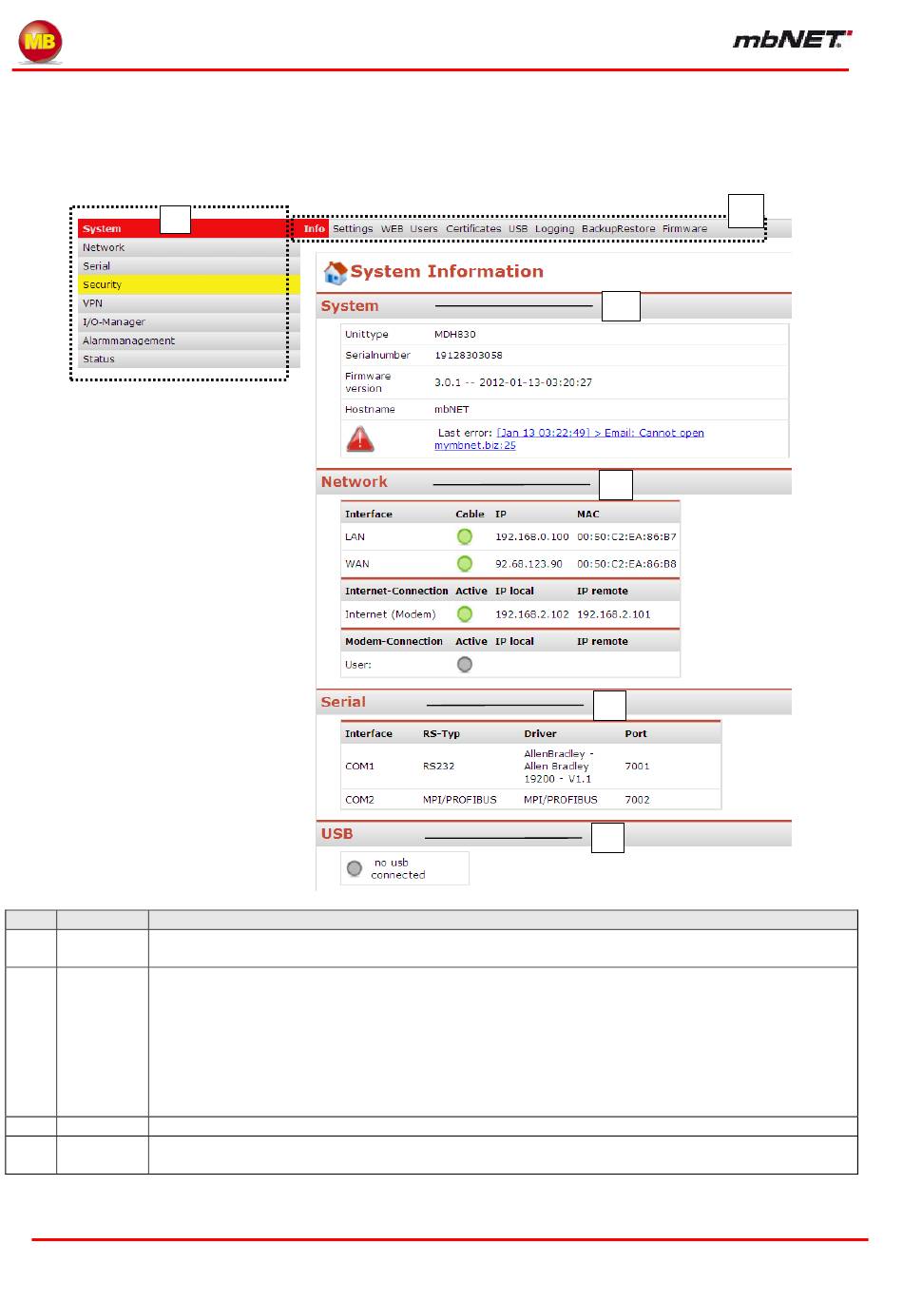Switch to the BackupRestore tab
The height and width of the screenshot is (1302, 903).
tap(619, 229)
